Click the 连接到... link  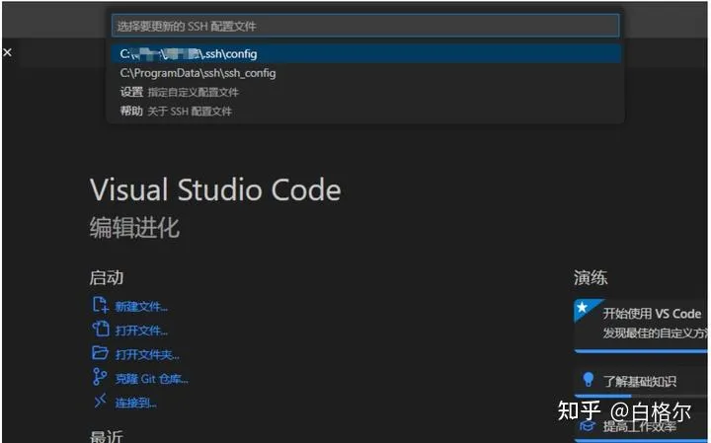[136, 402]
